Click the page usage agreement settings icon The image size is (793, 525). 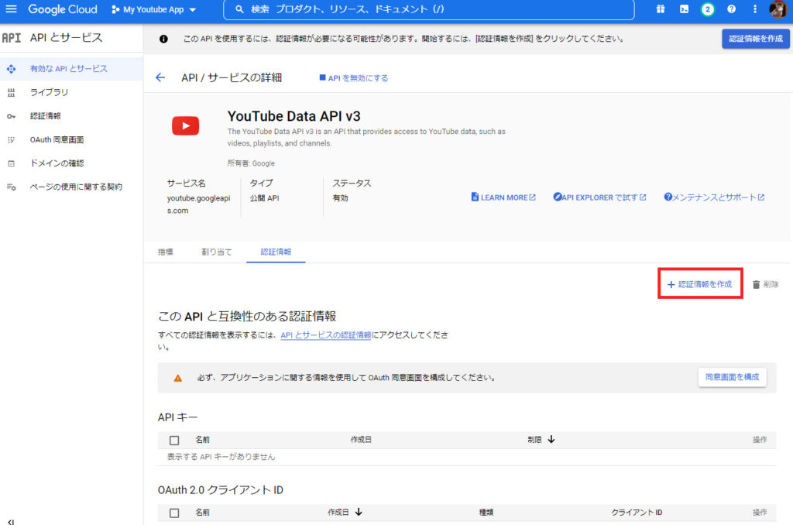11,187
